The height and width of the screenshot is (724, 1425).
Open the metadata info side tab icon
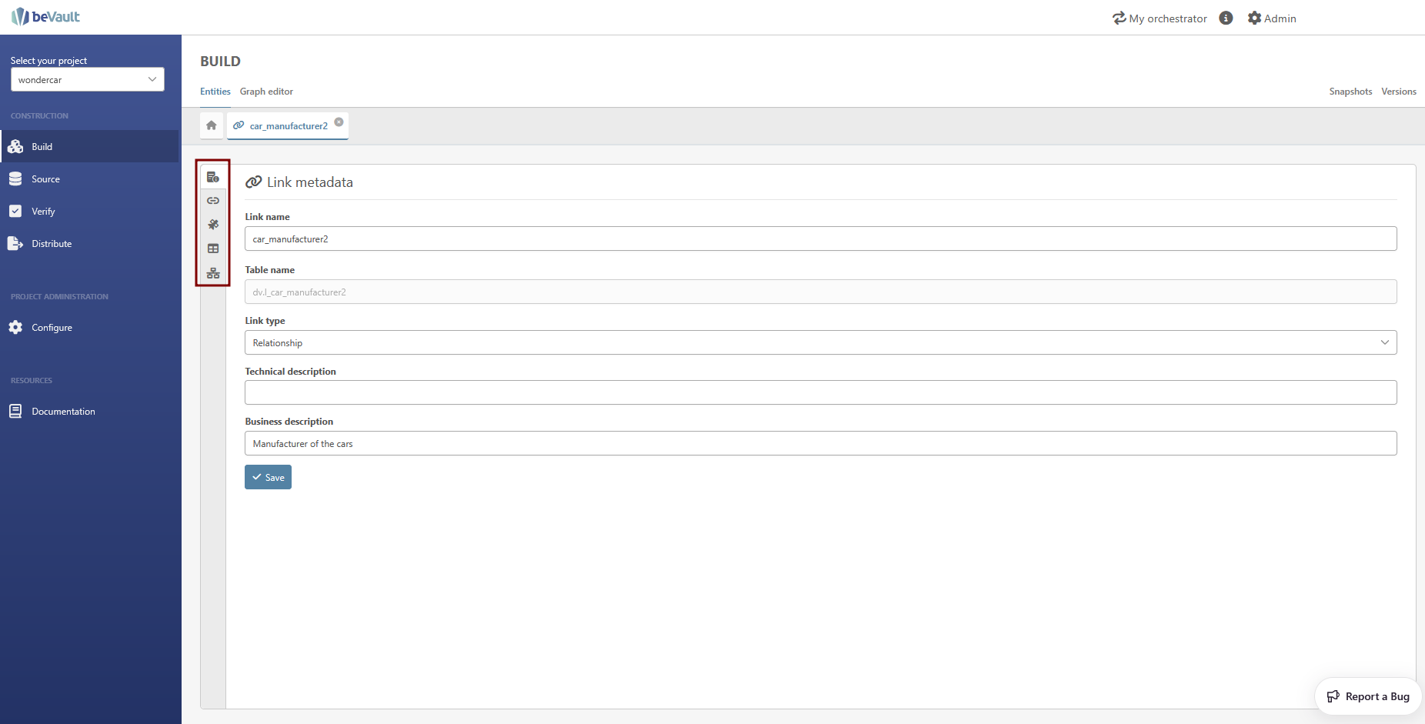pyautogui.click(x=213, y=177)
